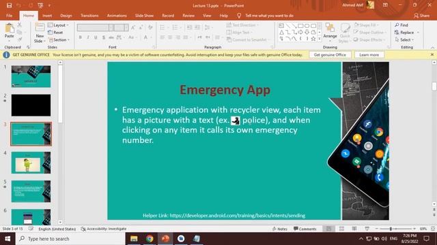Click the Tell me what you want field

pos(269,16)
